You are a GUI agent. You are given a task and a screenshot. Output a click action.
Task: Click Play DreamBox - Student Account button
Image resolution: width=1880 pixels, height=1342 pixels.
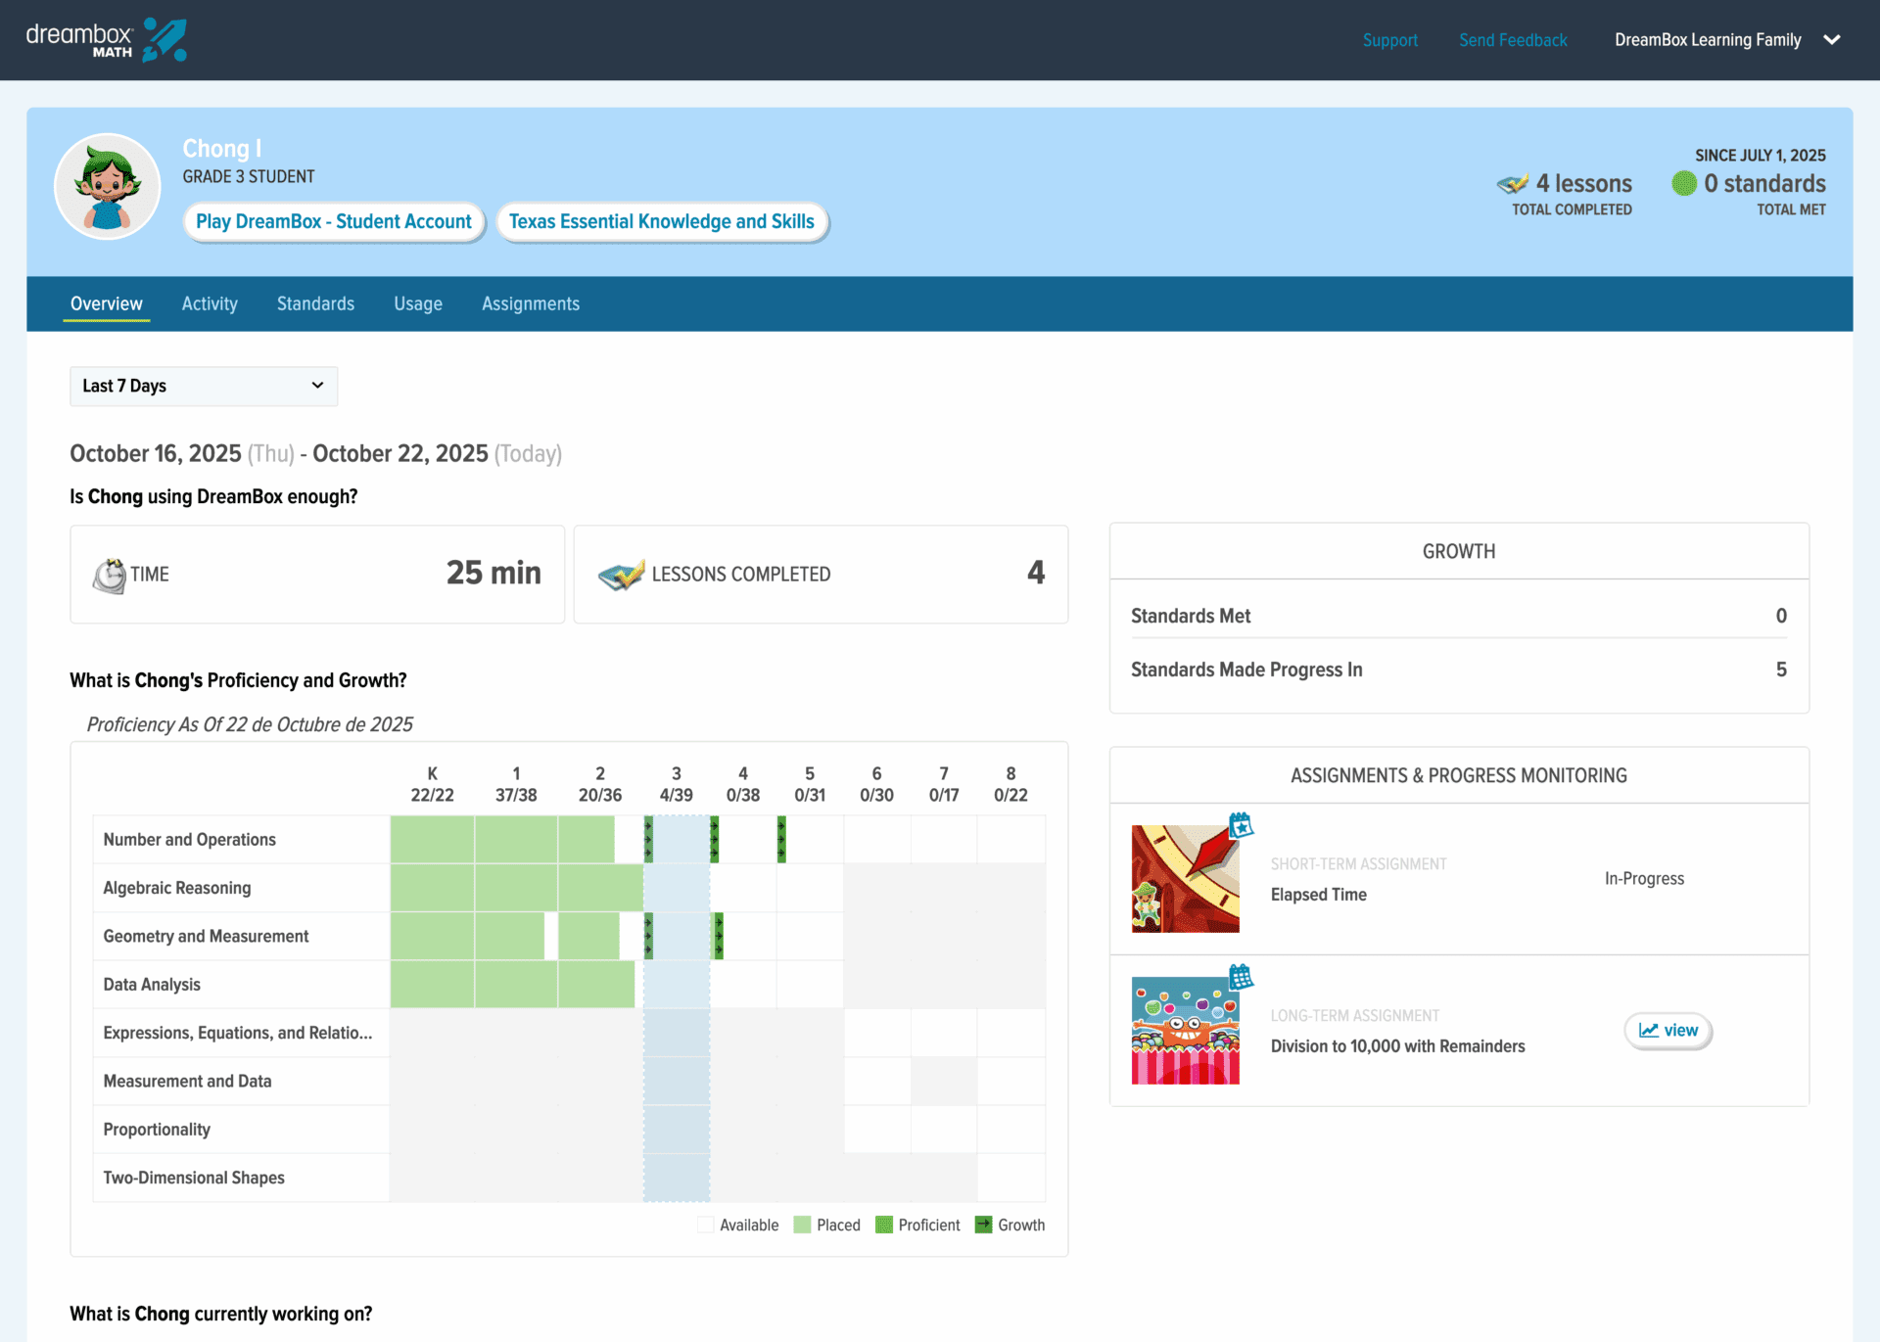tap(334, 221)
